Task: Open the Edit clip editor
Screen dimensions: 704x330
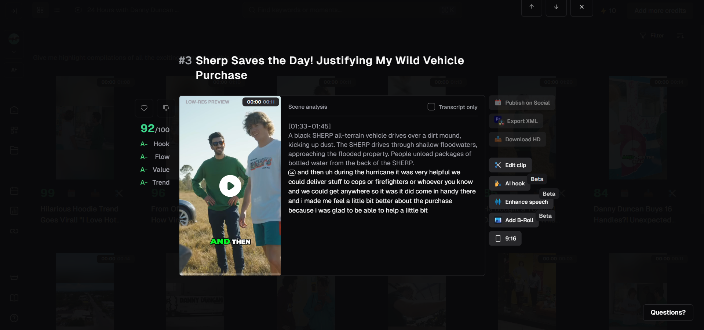Action: (x=510, y=165)
